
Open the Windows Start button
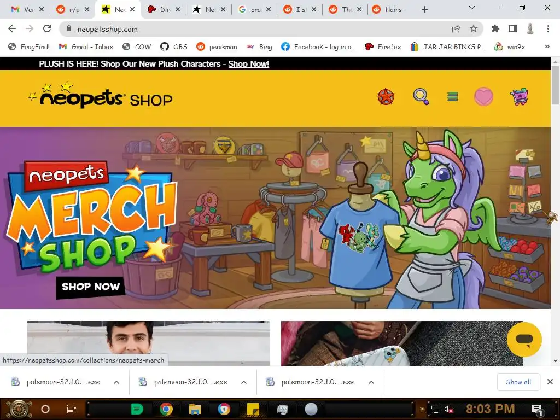(x=19, y=409)
